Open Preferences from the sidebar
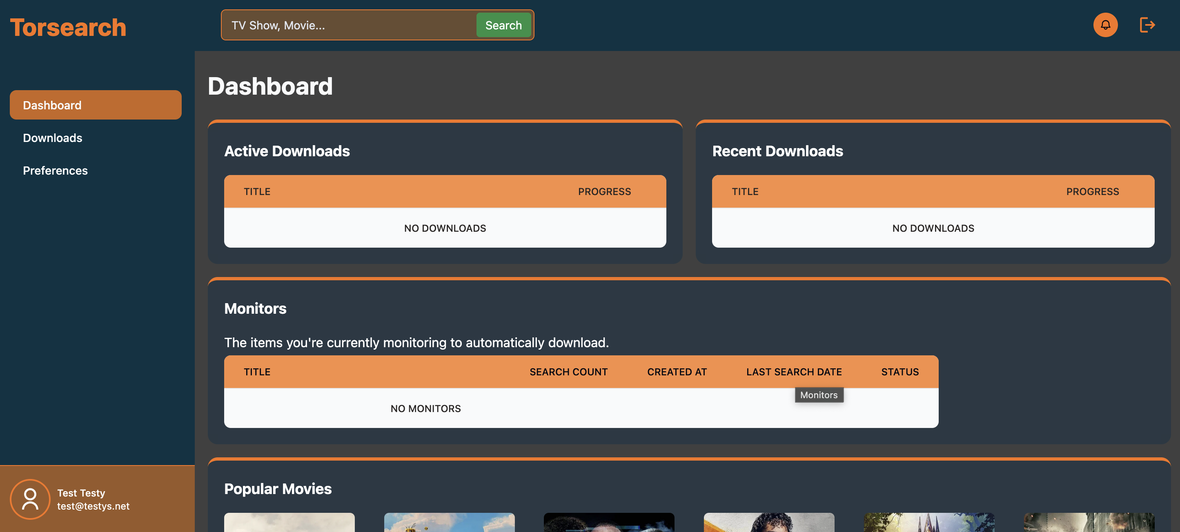Screen dimensions: 1180x532 click(x=55, y=170)
